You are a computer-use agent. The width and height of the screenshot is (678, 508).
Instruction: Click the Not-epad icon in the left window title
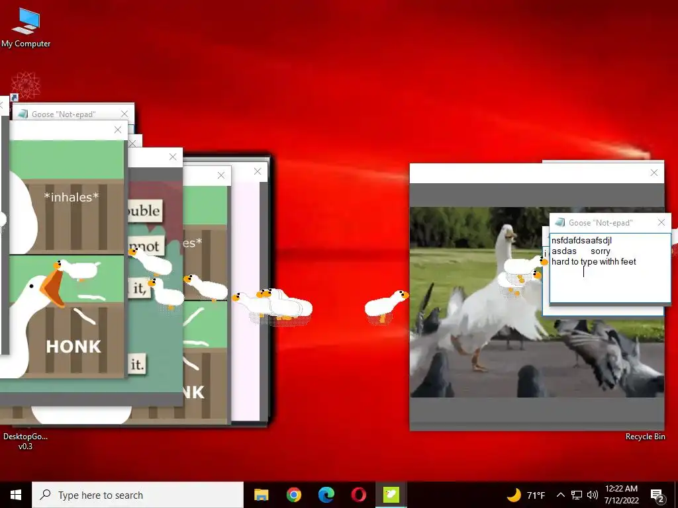pyautogui.click(x=23, y=114)
